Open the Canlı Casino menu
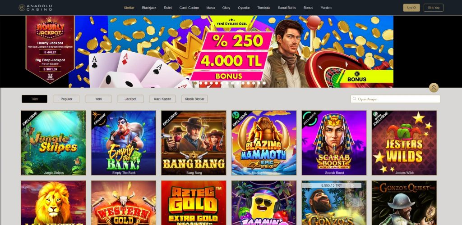462x225 pixels. 189,8
